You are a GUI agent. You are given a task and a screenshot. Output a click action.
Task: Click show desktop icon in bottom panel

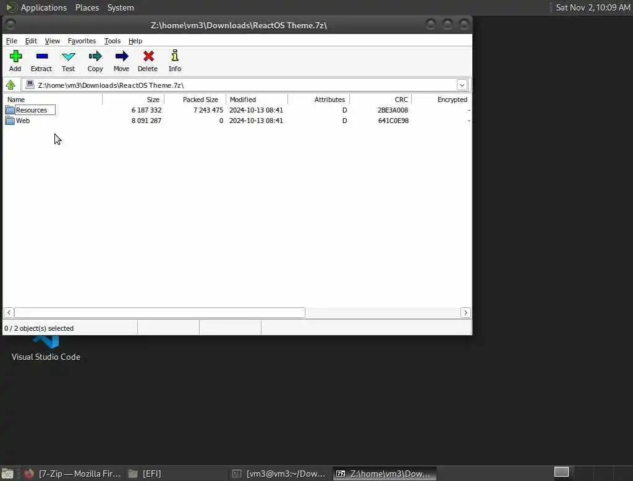[7, 474]
